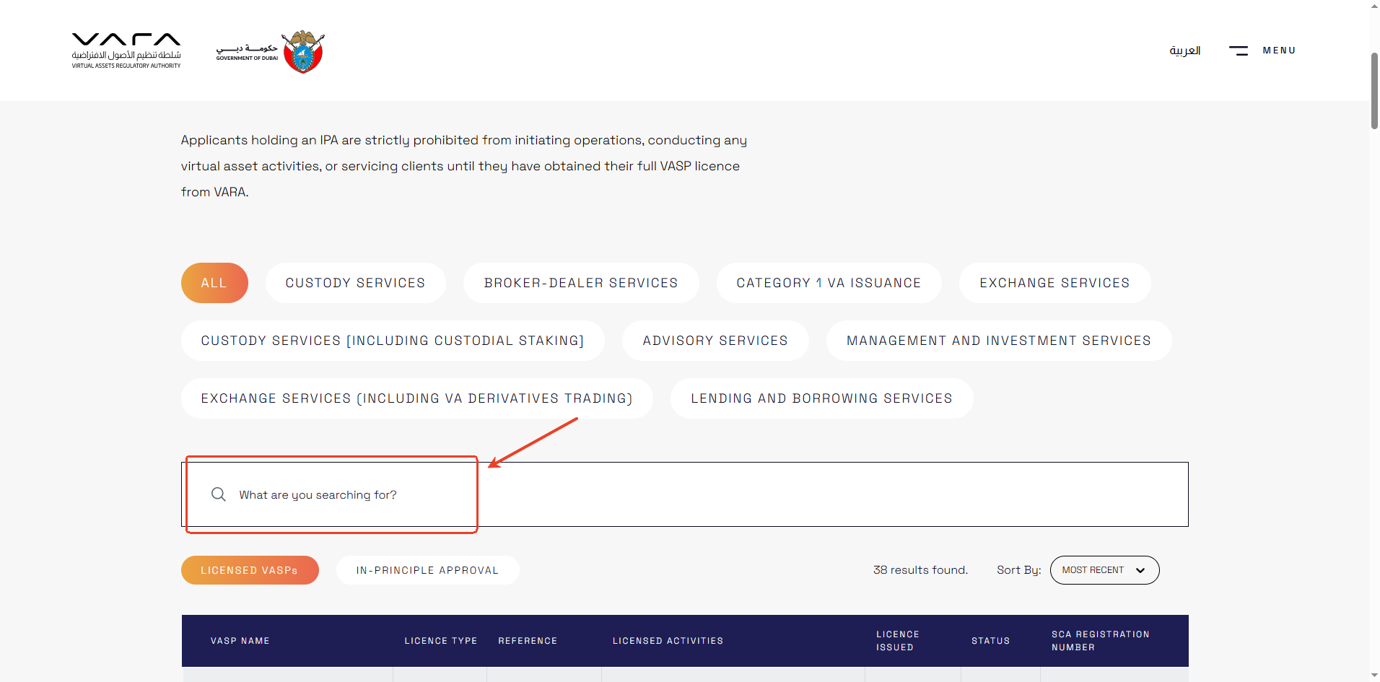Open the Most Recent sort dropdown
This screenshot has width=1380, height=682.
pos(1104,570)
